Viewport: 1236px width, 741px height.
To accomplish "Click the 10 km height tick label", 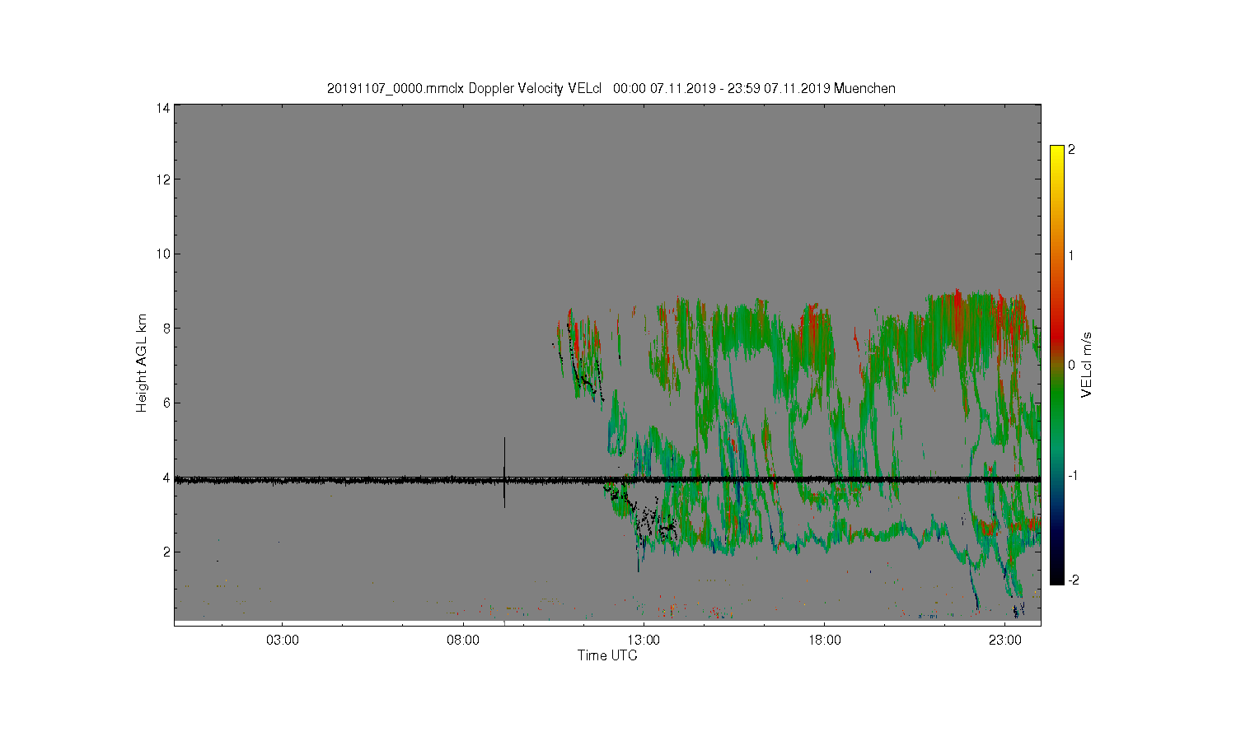I will click(163, 254).
